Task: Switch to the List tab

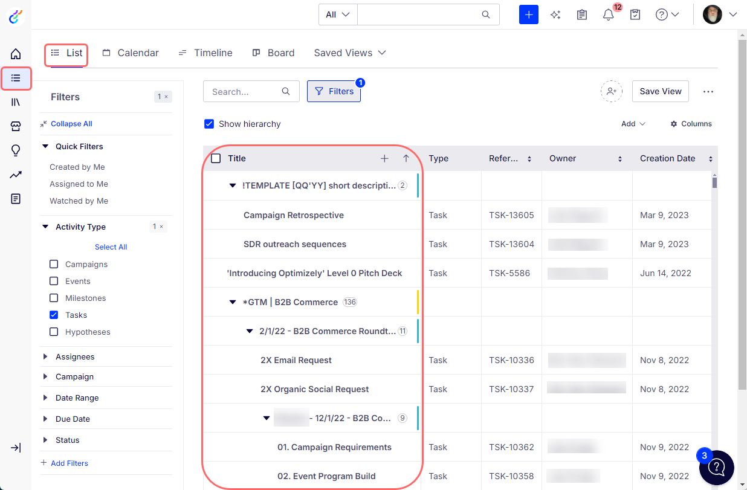Action: tap(66, 53)
